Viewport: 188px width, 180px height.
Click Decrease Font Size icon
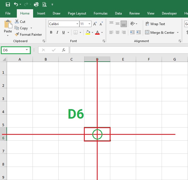[101, 24]
